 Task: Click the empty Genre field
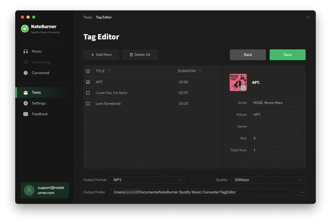point(275,126)
